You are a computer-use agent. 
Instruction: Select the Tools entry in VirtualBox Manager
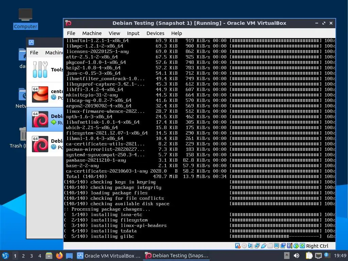[45, 69]
